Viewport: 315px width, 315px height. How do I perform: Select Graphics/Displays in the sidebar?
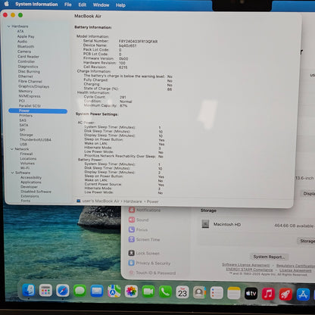33,86
